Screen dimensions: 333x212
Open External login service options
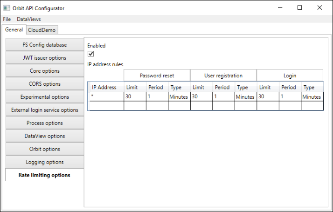pyautogui.click(x=45, y=110)
